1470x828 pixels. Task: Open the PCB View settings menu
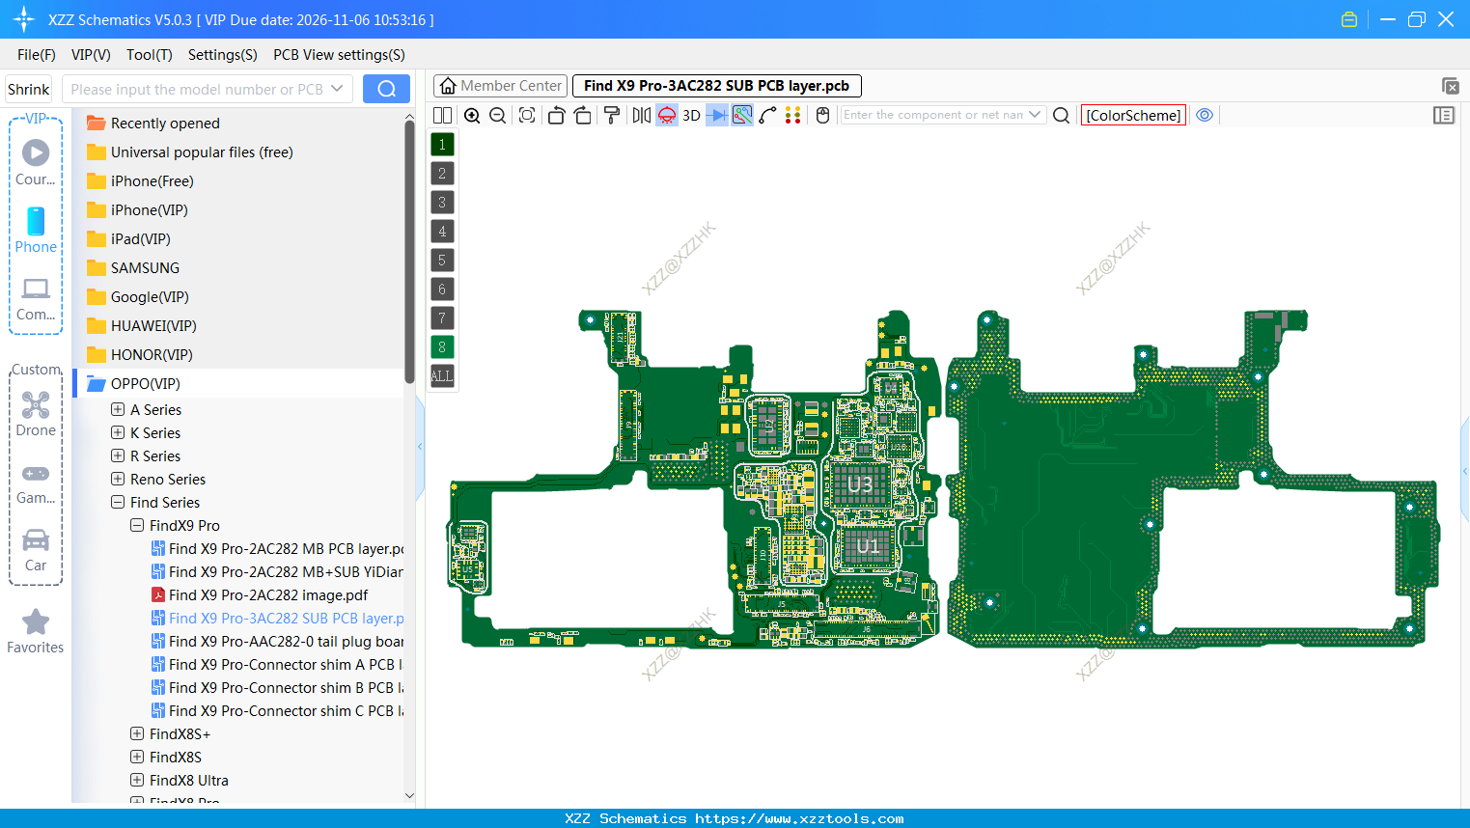tap(339, 54)
